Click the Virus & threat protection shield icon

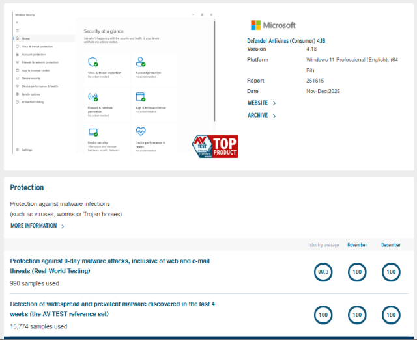pos(93,62)
